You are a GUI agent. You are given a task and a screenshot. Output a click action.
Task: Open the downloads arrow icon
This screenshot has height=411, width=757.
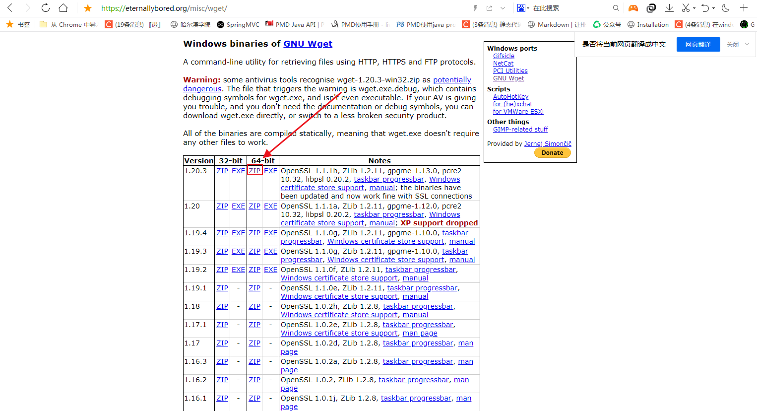tap(669, 8)
